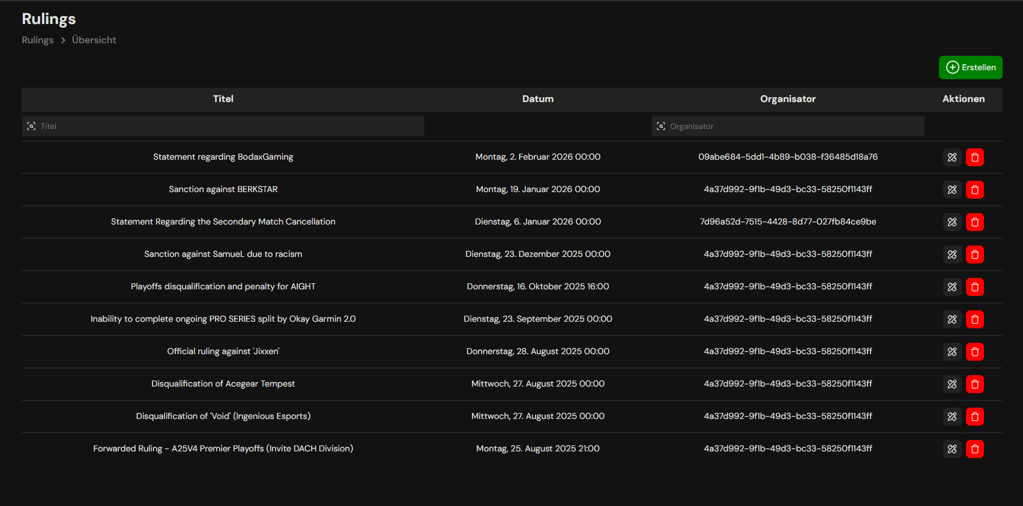Select date 'Montag, 25. August 2025 21:00'
The image size is (1023, 506).
coord(538,448)
